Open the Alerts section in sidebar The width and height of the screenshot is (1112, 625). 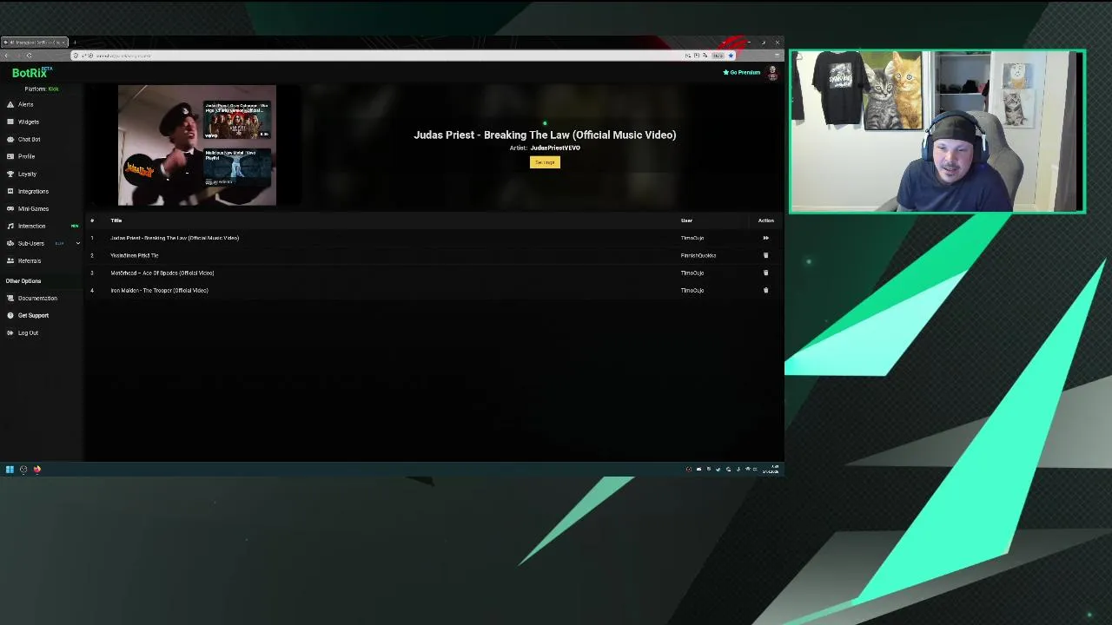pyautogui.click(x=25, y=104)
